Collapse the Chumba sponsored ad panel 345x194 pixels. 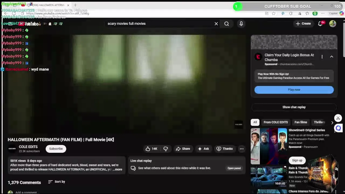tap(332, 57)
